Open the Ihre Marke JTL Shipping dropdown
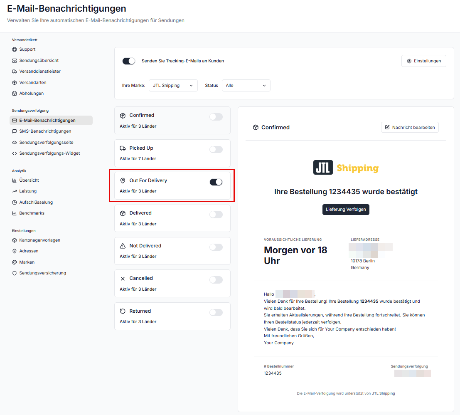The height and width of the screenshot is (415, 460). (x=173, y=85)
